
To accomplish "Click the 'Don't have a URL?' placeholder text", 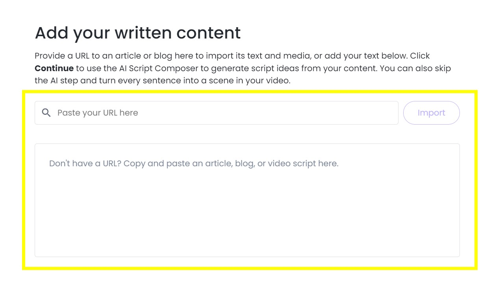I will pyautogui.click(x=85, y=163).
